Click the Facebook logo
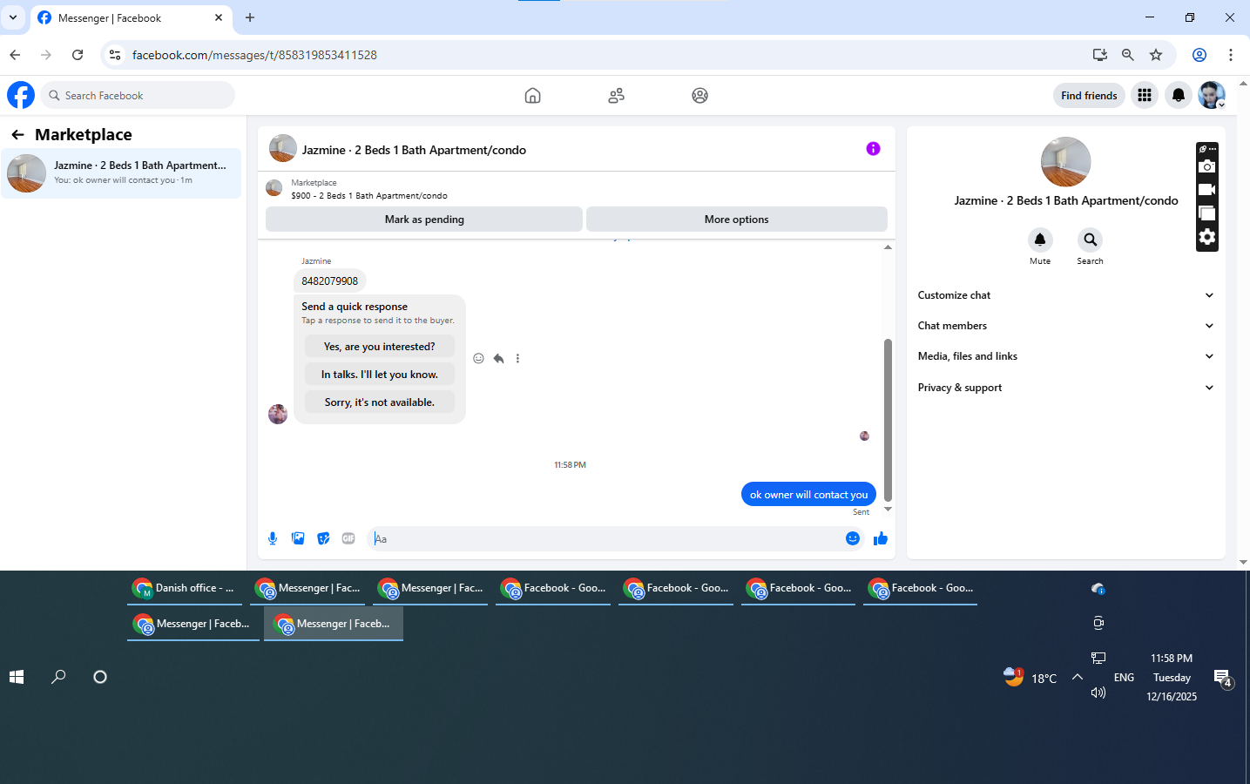This screenshot has width=1250, height=784. pyautogui.click(x=21, y=95)
